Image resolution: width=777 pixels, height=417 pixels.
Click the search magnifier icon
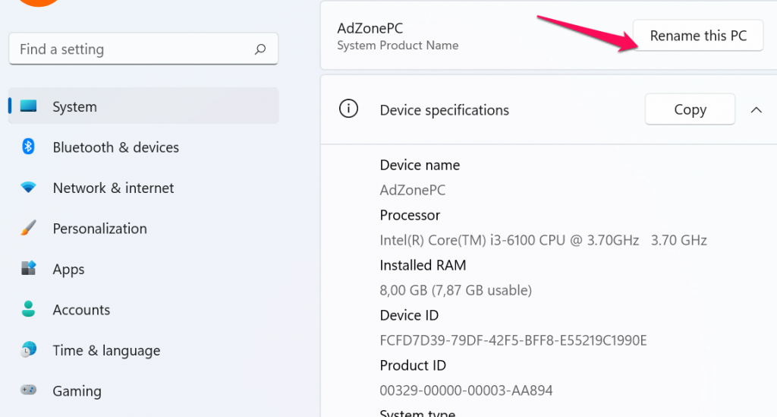click(x=260, y=49)
